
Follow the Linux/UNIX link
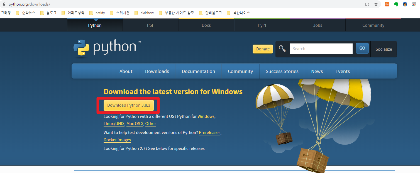coord(114,124)
